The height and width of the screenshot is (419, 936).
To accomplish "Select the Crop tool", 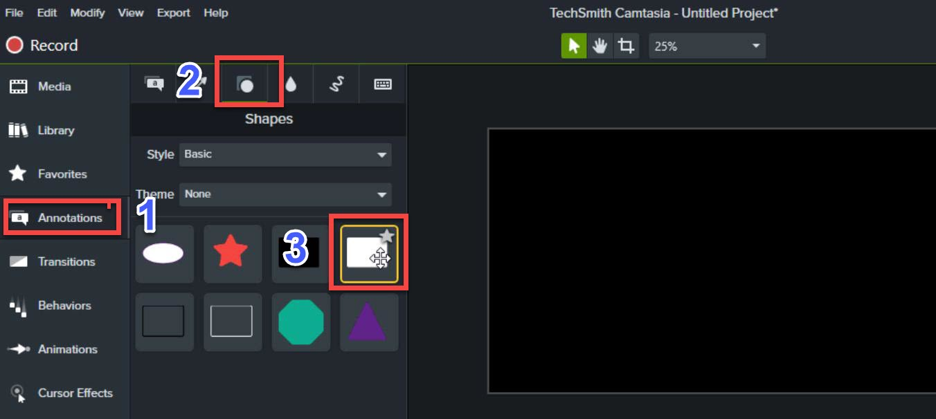I will [x=626, y=46].
